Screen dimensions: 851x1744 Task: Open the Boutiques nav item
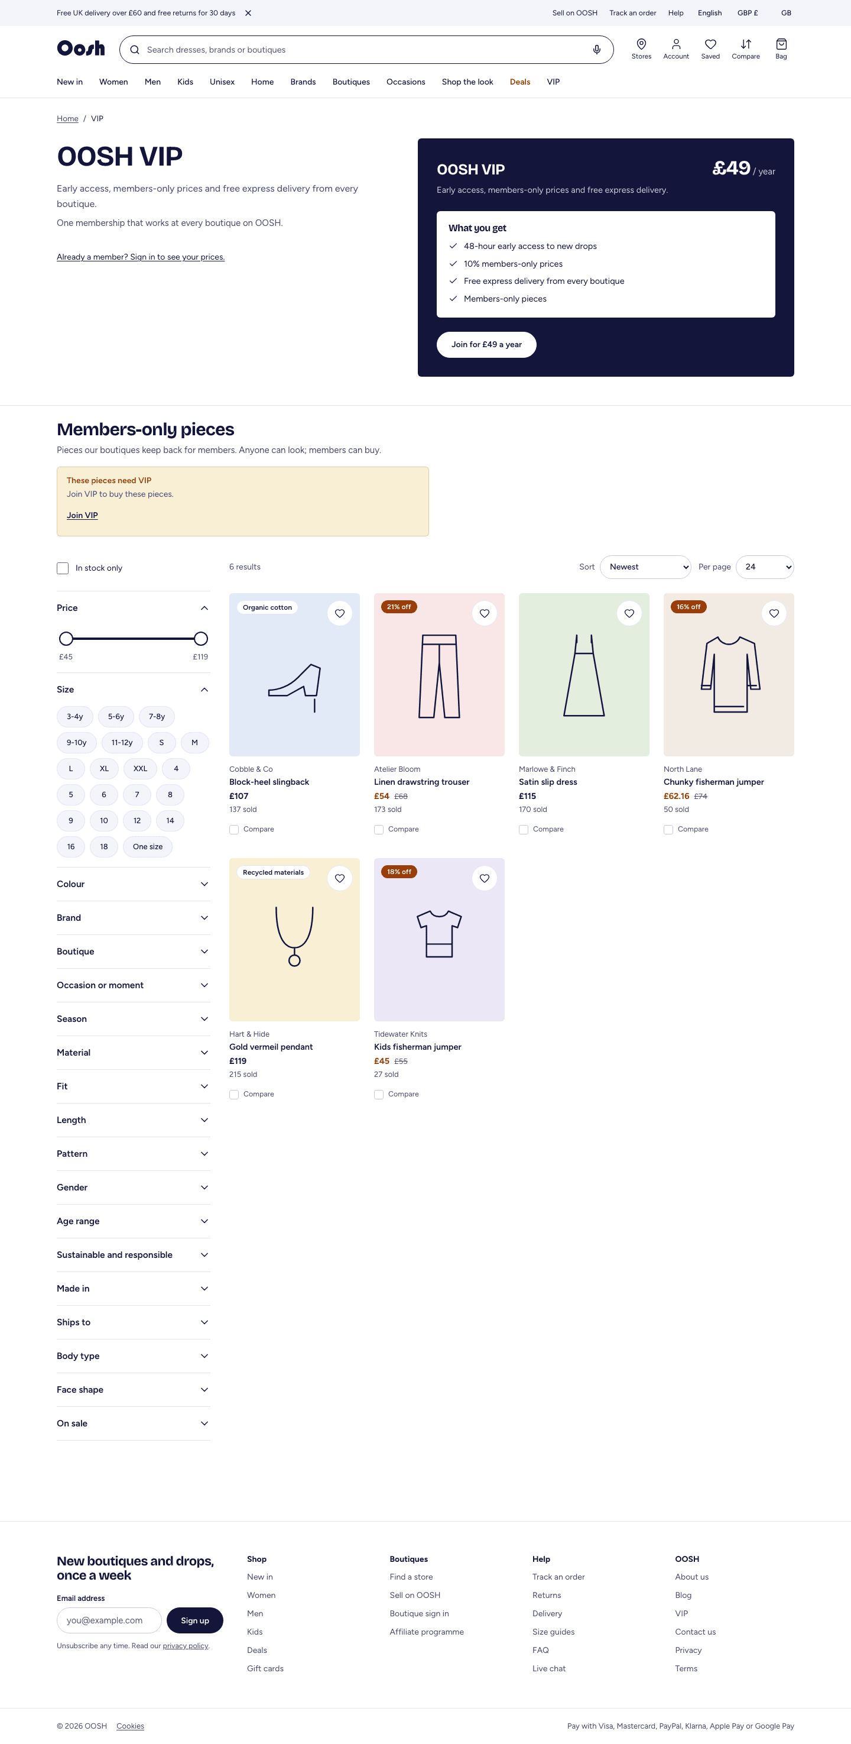pos(351,82)
